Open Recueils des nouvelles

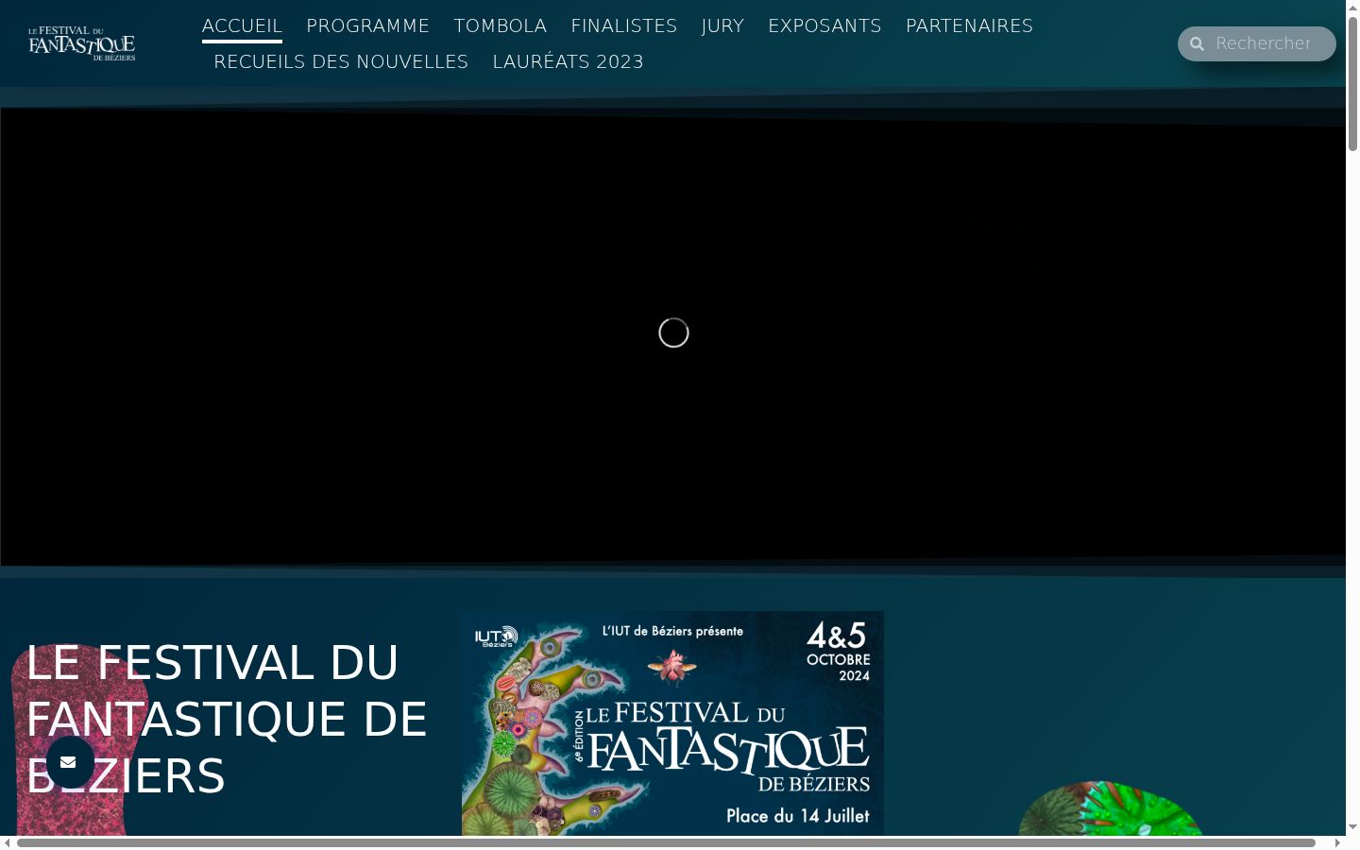pyautogui.click(x=341, y=62)
